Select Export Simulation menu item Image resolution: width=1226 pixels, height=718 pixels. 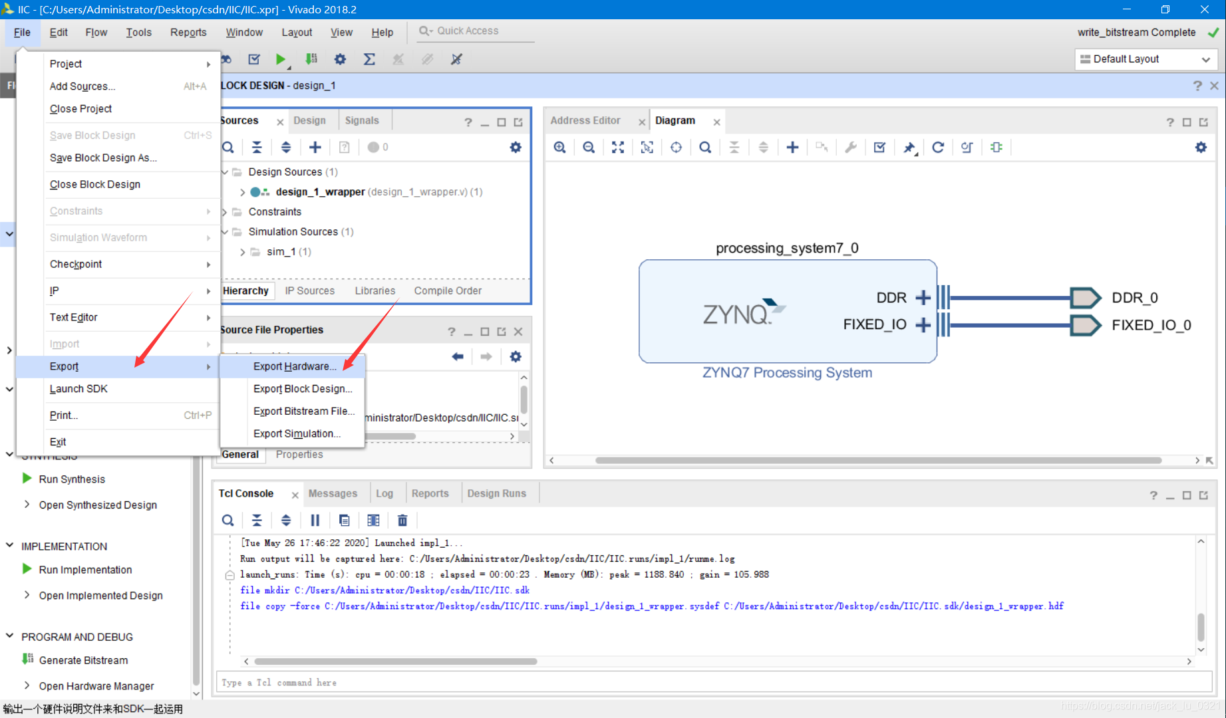[292, 433]
